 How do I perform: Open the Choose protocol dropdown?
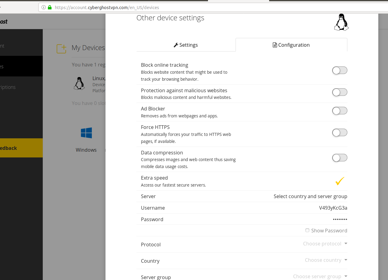pyautogui.click(x=325, y=244)
